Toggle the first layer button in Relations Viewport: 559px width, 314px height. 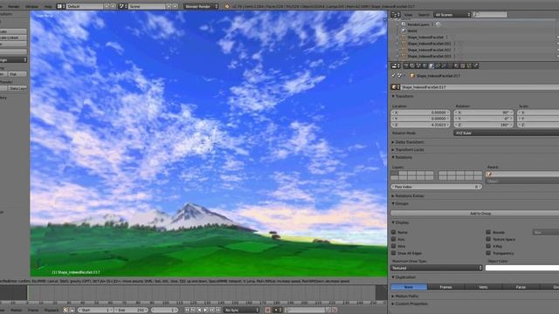(395, 173)
